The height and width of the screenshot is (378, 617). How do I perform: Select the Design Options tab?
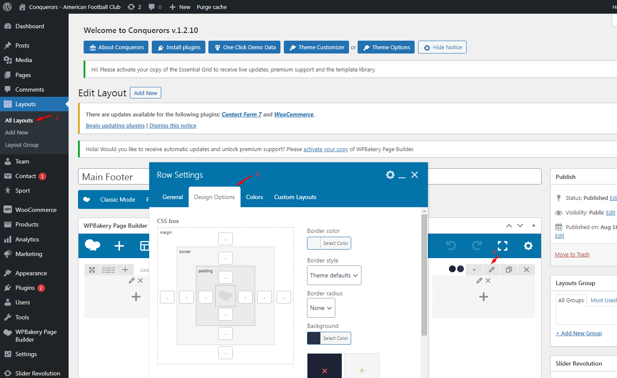tap(214, 197)
